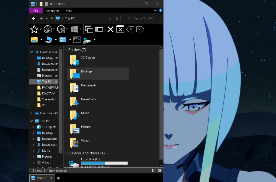Click the overlapping windows clone-tab icon
Image resolution: width=276 pixels, height=182 pixels.
tap(89, 29)
